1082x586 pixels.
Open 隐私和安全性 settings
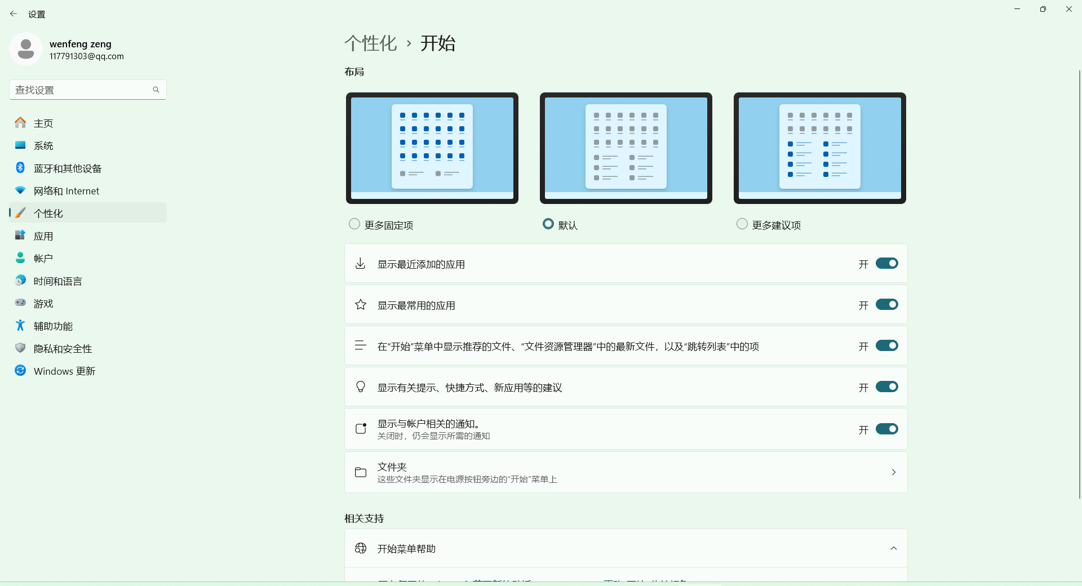click(x=88, y=348)
